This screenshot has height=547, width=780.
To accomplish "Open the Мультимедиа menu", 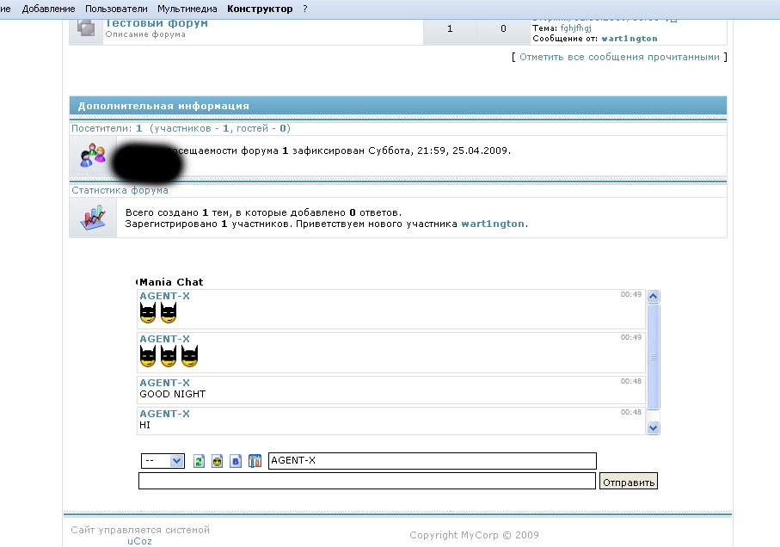I will 187,9.
